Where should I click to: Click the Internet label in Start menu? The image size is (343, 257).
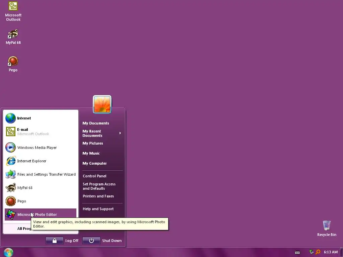point(24,118)
